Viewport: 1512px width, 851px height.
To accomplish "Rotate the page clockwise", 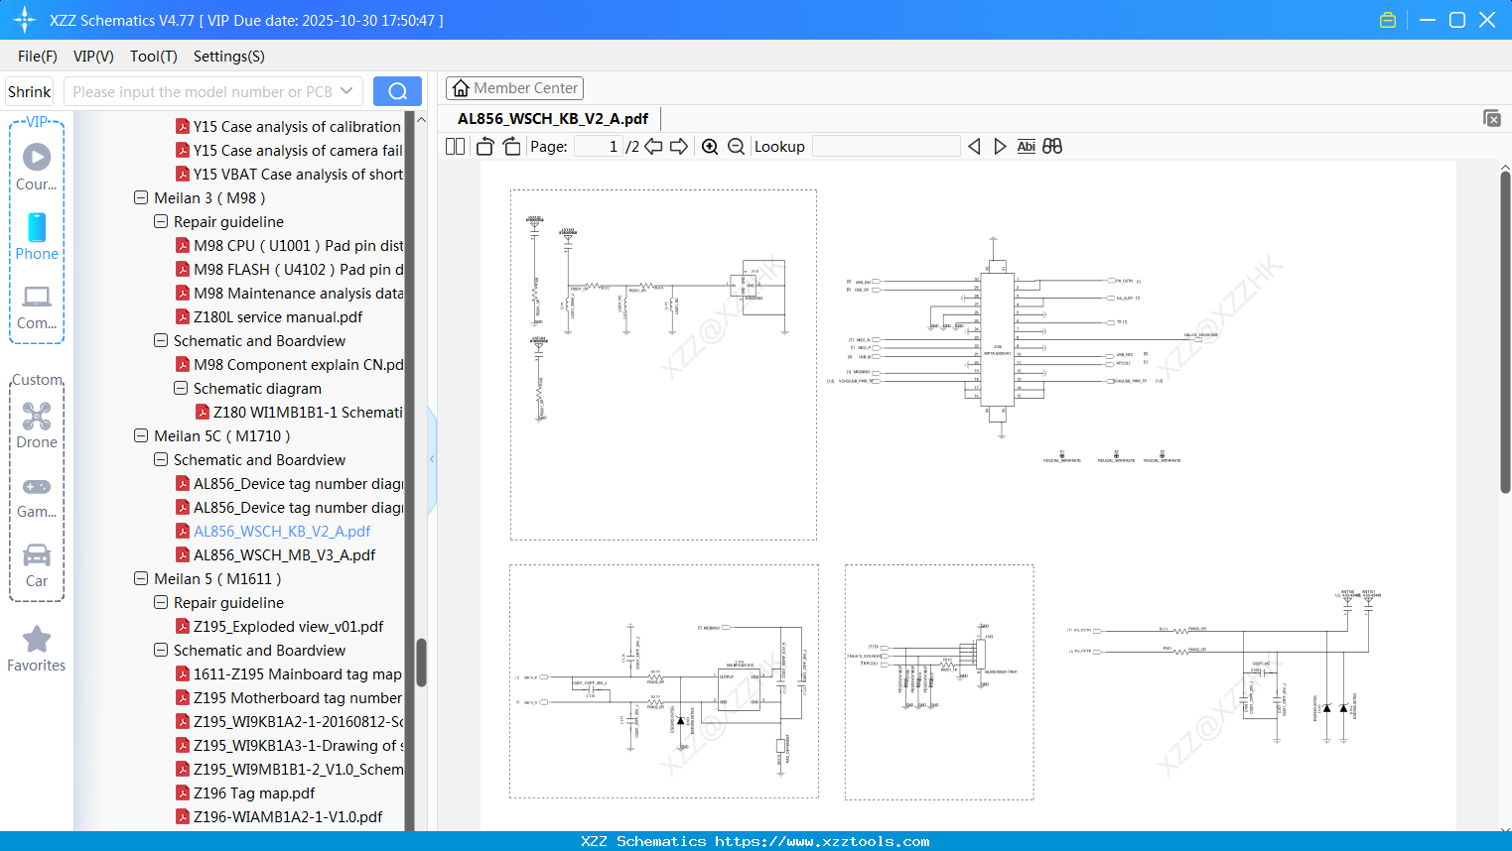I will tap(511, 147).
